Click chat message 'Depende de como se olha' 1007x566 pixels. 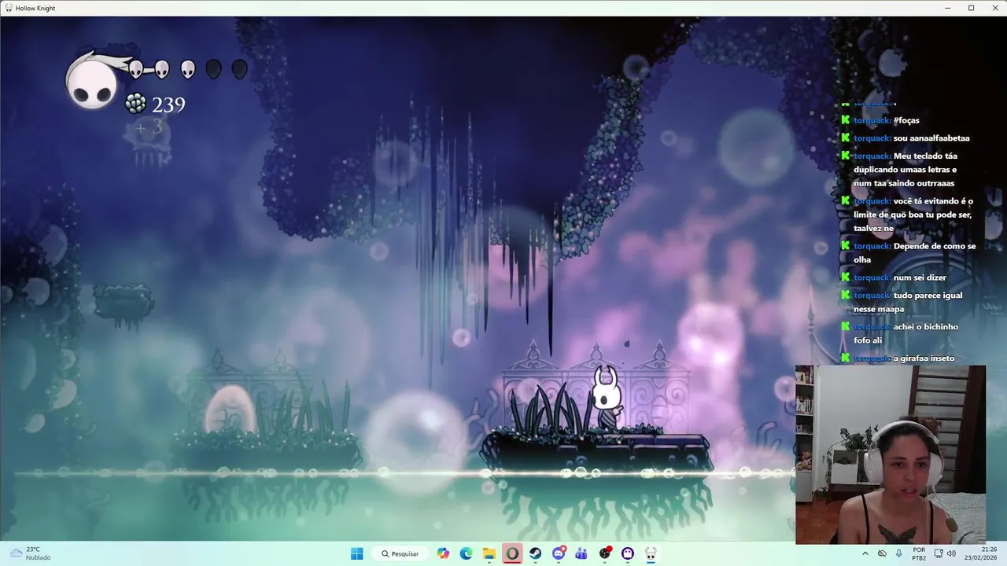click(914, 252)
